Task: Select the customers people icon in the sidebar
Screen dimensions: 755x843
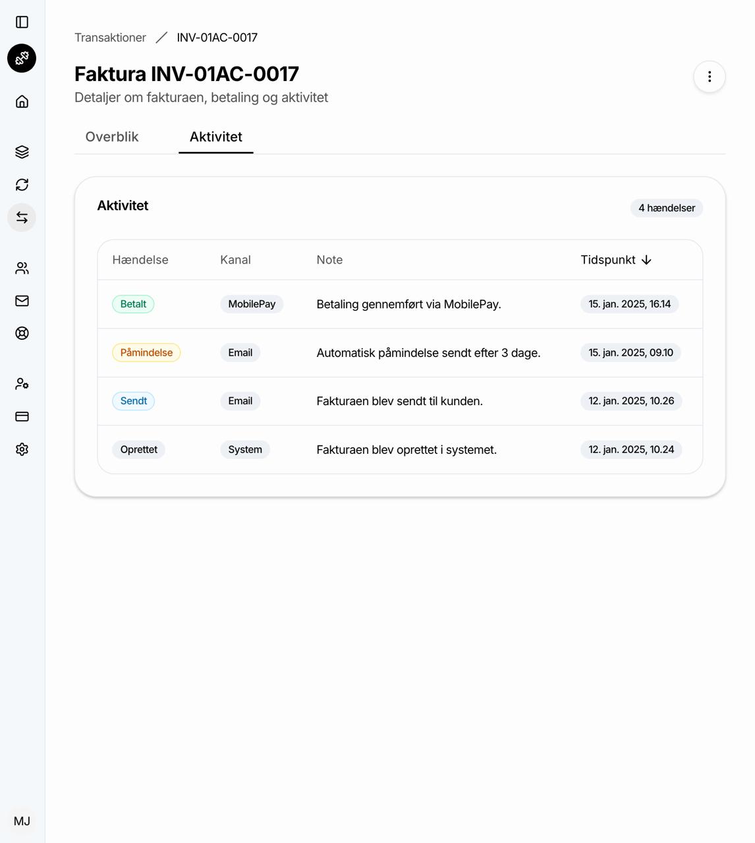Action: [22, 267]
